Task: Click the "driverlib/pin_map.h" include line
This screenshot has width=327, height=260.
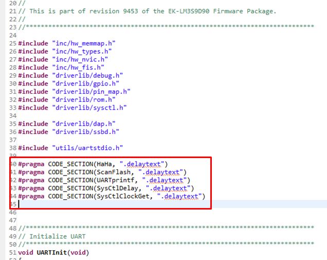Action: pos(74,92)
